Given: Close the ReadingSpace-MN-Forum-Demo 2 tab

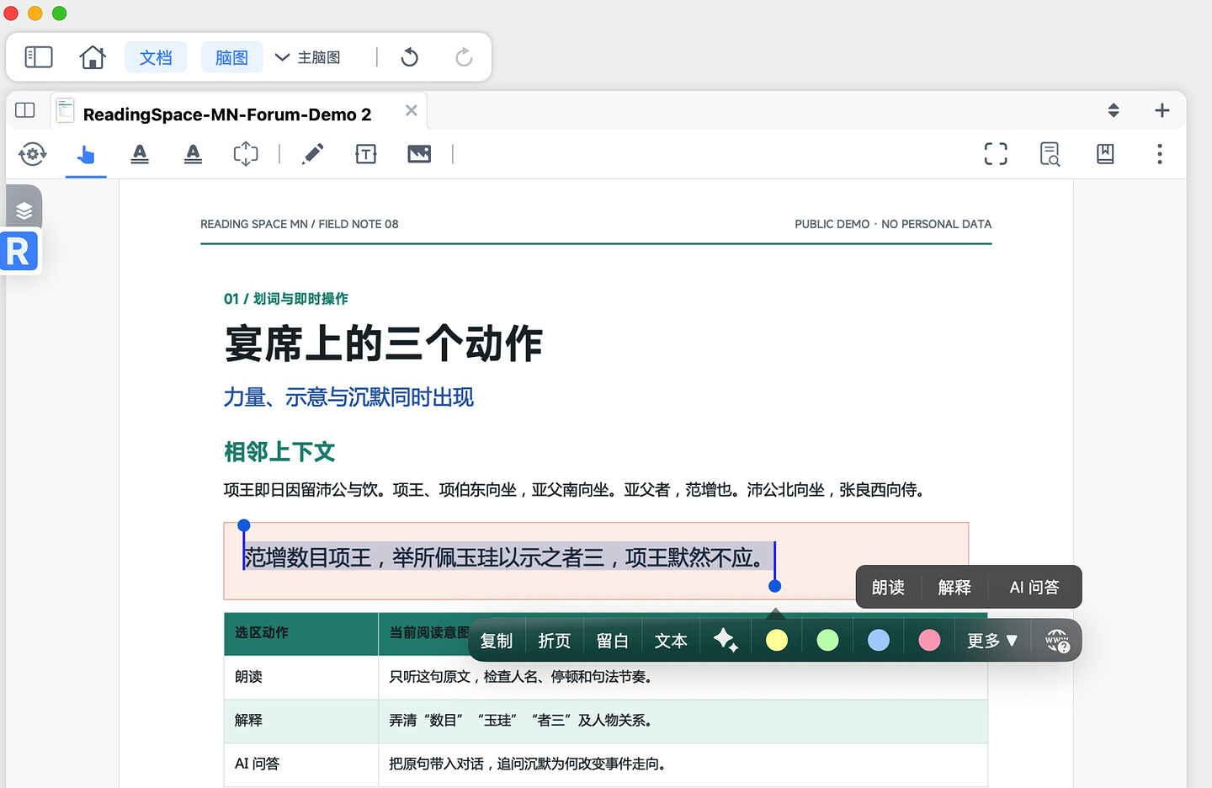Looking at the screenshot, I should tap(412, 110).
